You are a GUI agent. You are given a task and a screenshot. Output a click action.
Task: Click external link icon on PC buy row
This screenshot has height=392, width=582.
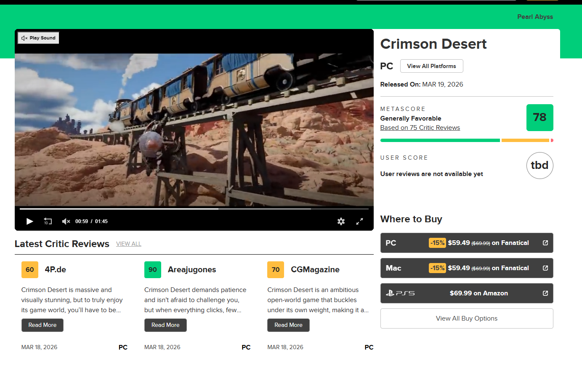click(x=545, y=243)
